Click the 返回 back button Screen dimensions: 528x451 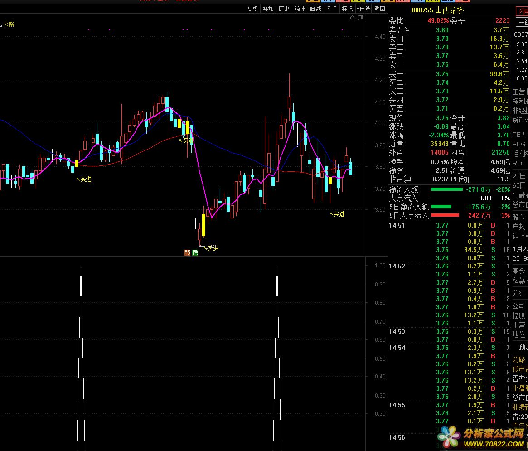(380, 9)
